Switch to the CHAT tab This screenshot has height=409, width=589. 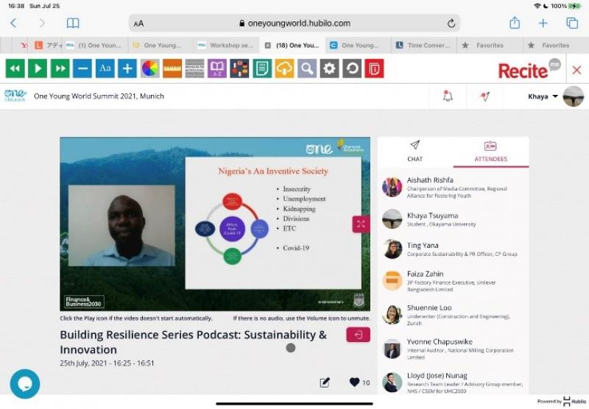[x=415, y=152]
